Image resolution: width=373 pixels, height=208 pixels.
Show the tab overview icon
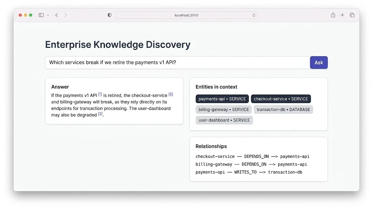tap(352, 15)
